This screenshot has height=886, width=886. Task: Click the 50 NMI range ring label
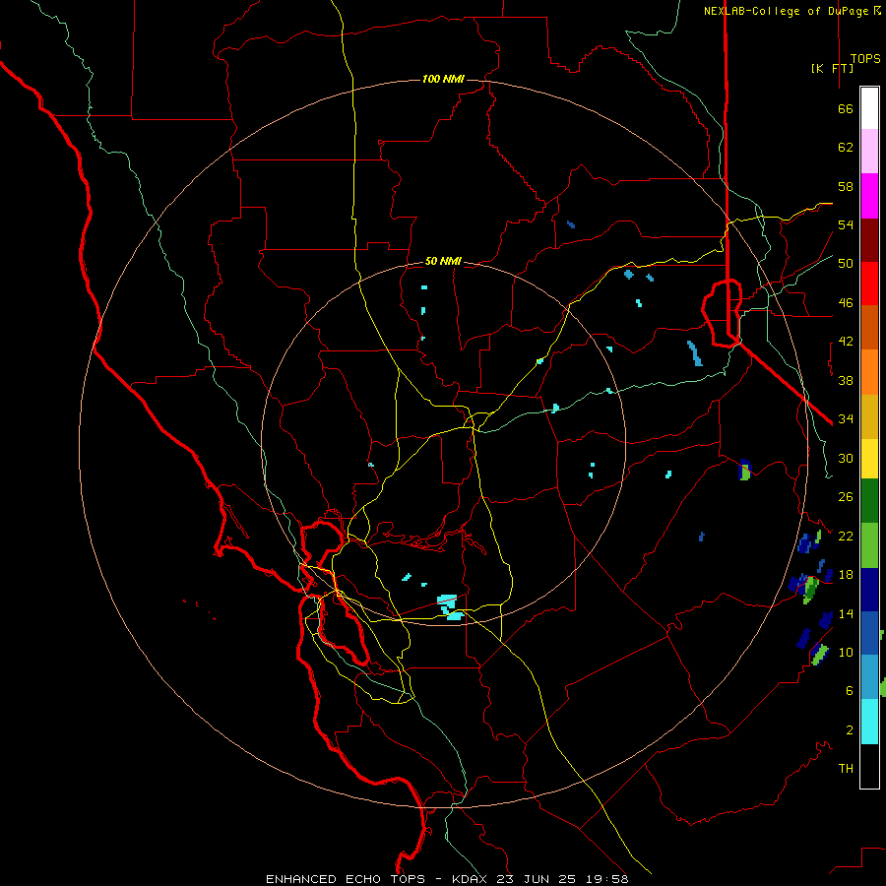coord(443,261)
